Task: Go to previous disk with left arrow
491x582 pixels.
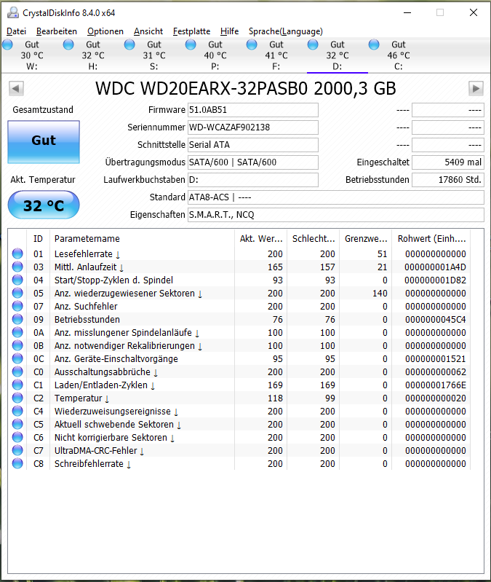Action: pos(16,88)
